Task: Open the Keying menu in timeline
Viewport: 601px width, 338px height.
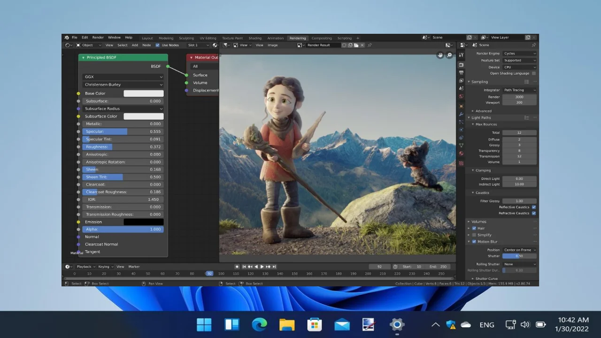Action: point(105,267)
